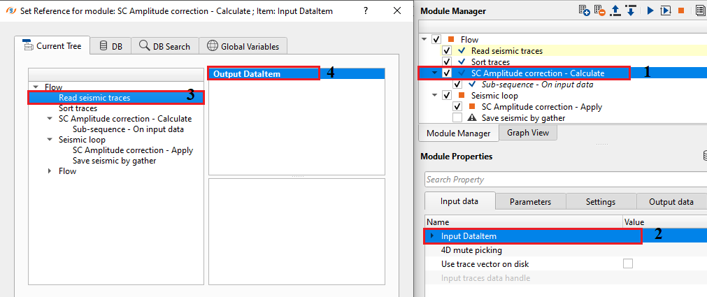Uncheck the Sort traces module checkbox
Screen dimensions: 707x297
446,62
